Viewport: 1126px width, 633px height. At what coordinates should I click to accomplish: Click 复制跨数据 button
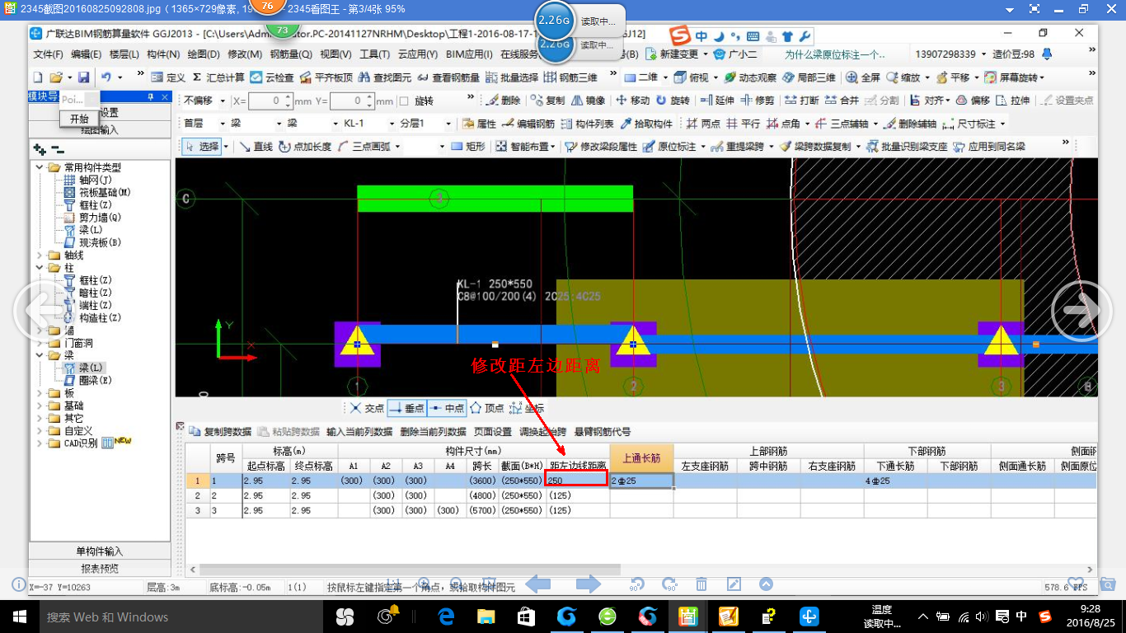220,431
